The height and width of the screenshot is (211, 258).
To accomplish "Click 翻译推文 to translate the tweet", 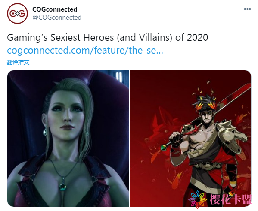I will tap(18, 62).
